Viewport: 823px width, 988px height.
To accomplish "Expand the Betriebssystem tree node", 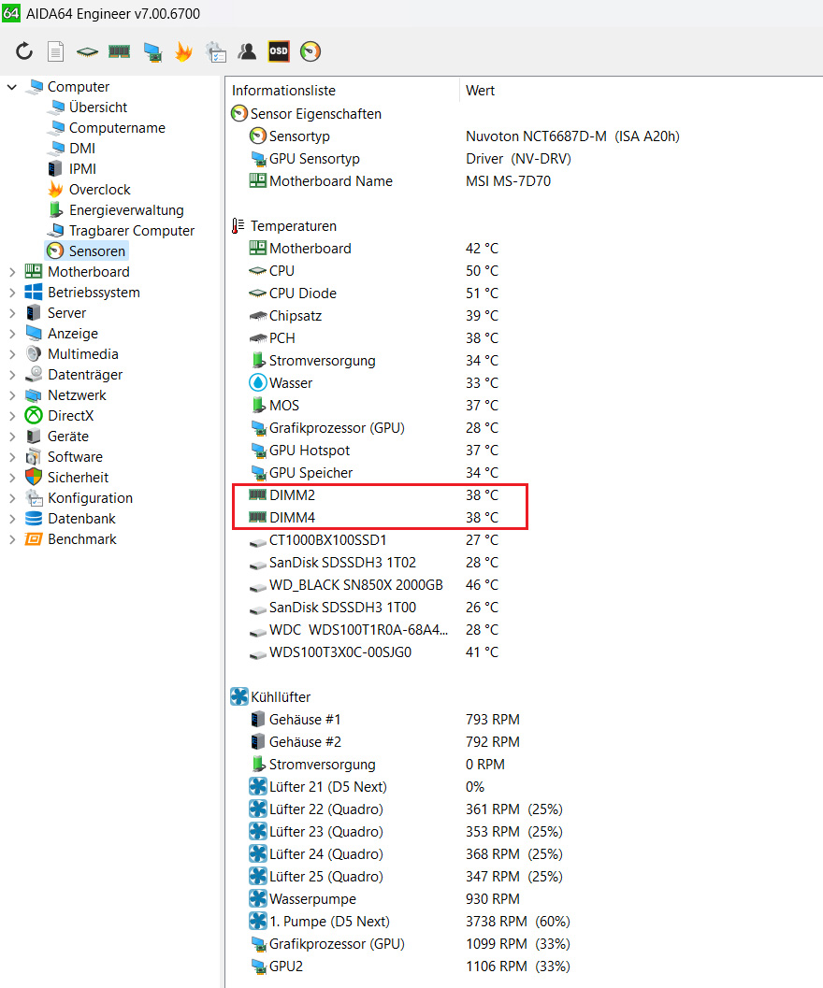I will (x=12, y=293).
